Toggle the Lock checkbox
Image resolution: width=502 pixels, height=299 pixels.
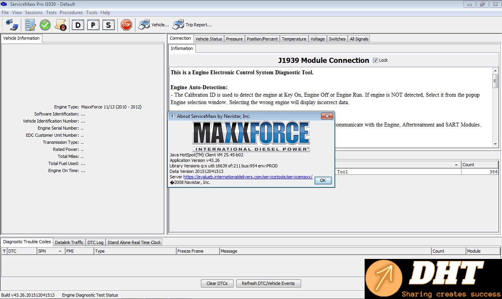pyautogui.click(x=375, y=60)
